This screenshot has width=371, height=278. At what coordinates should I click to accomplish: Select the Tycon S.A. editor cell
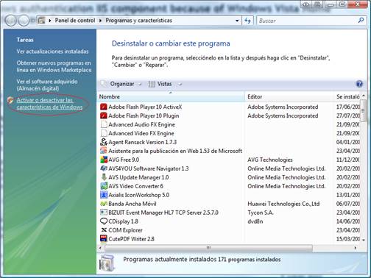pyautogui.click(x=261, y=213)
